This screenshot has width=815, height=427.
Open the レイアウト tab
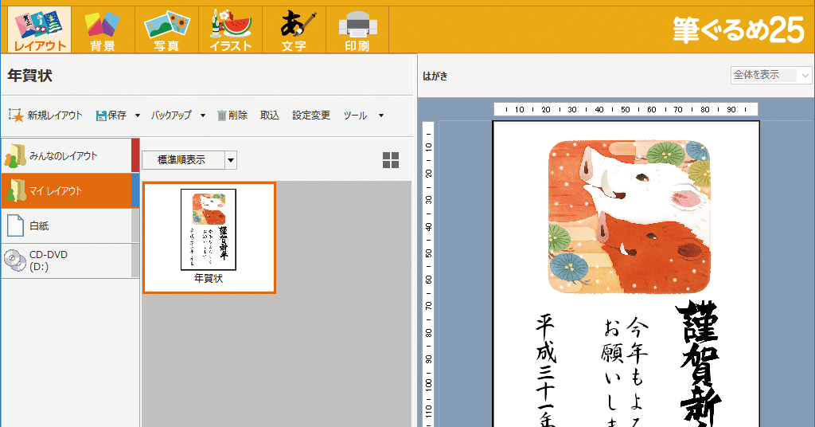(40, 30)
